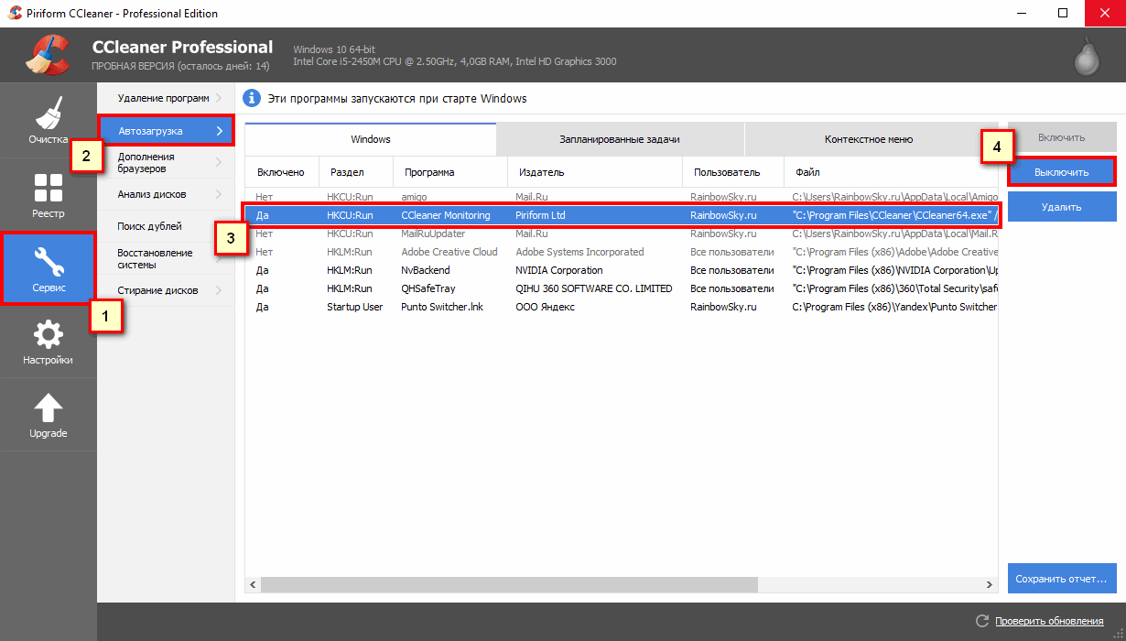
Task: Click the scrollbar right arrow
Action: (x=990, y=584)
